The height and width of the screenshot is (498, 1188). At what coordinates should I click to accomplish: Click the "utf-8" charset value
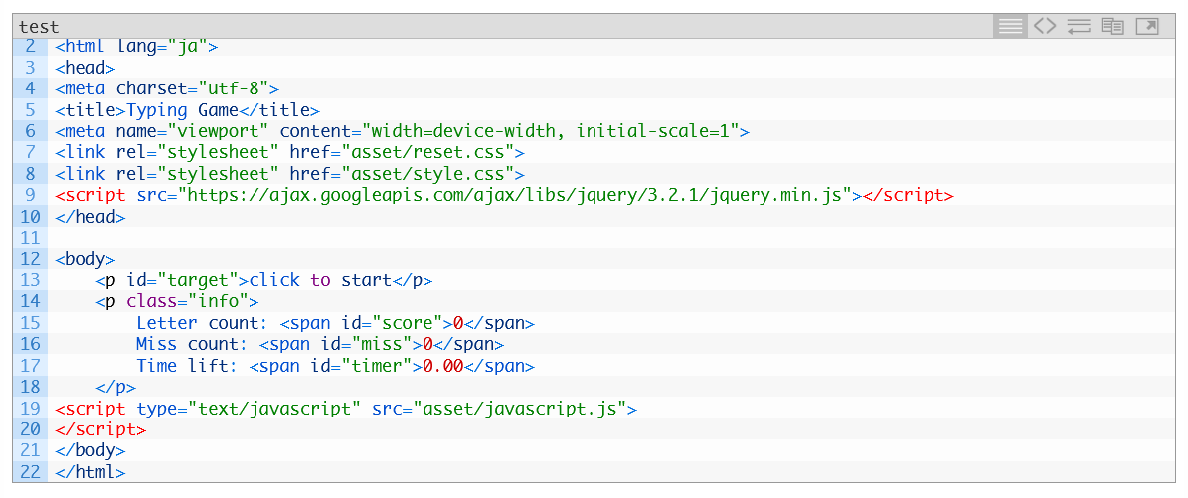click(233, 88)
